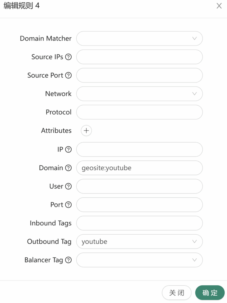Click into the Protocol input field
The image size is (227, 303).
139,112
